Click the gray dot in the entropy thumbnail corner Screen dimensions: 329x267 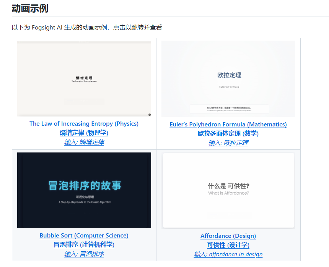point(149,115)
